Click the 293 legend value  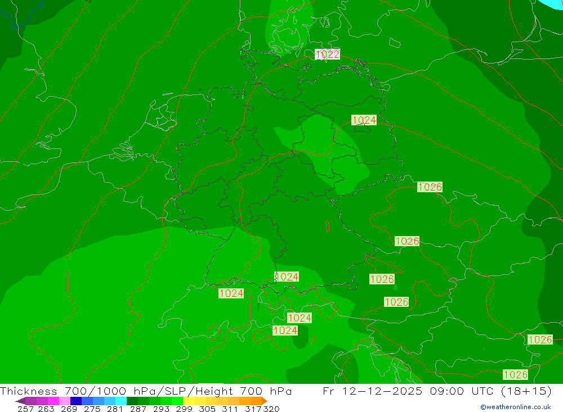[x=161, y=409]
